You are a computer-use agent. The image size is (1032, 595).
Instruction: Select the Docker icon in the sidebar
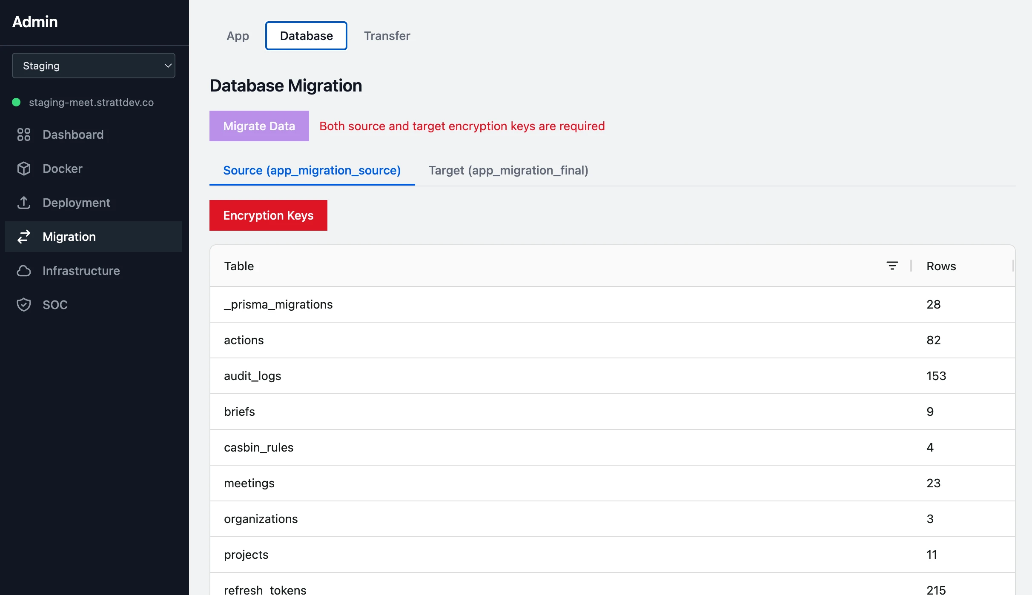pos(24,169)
